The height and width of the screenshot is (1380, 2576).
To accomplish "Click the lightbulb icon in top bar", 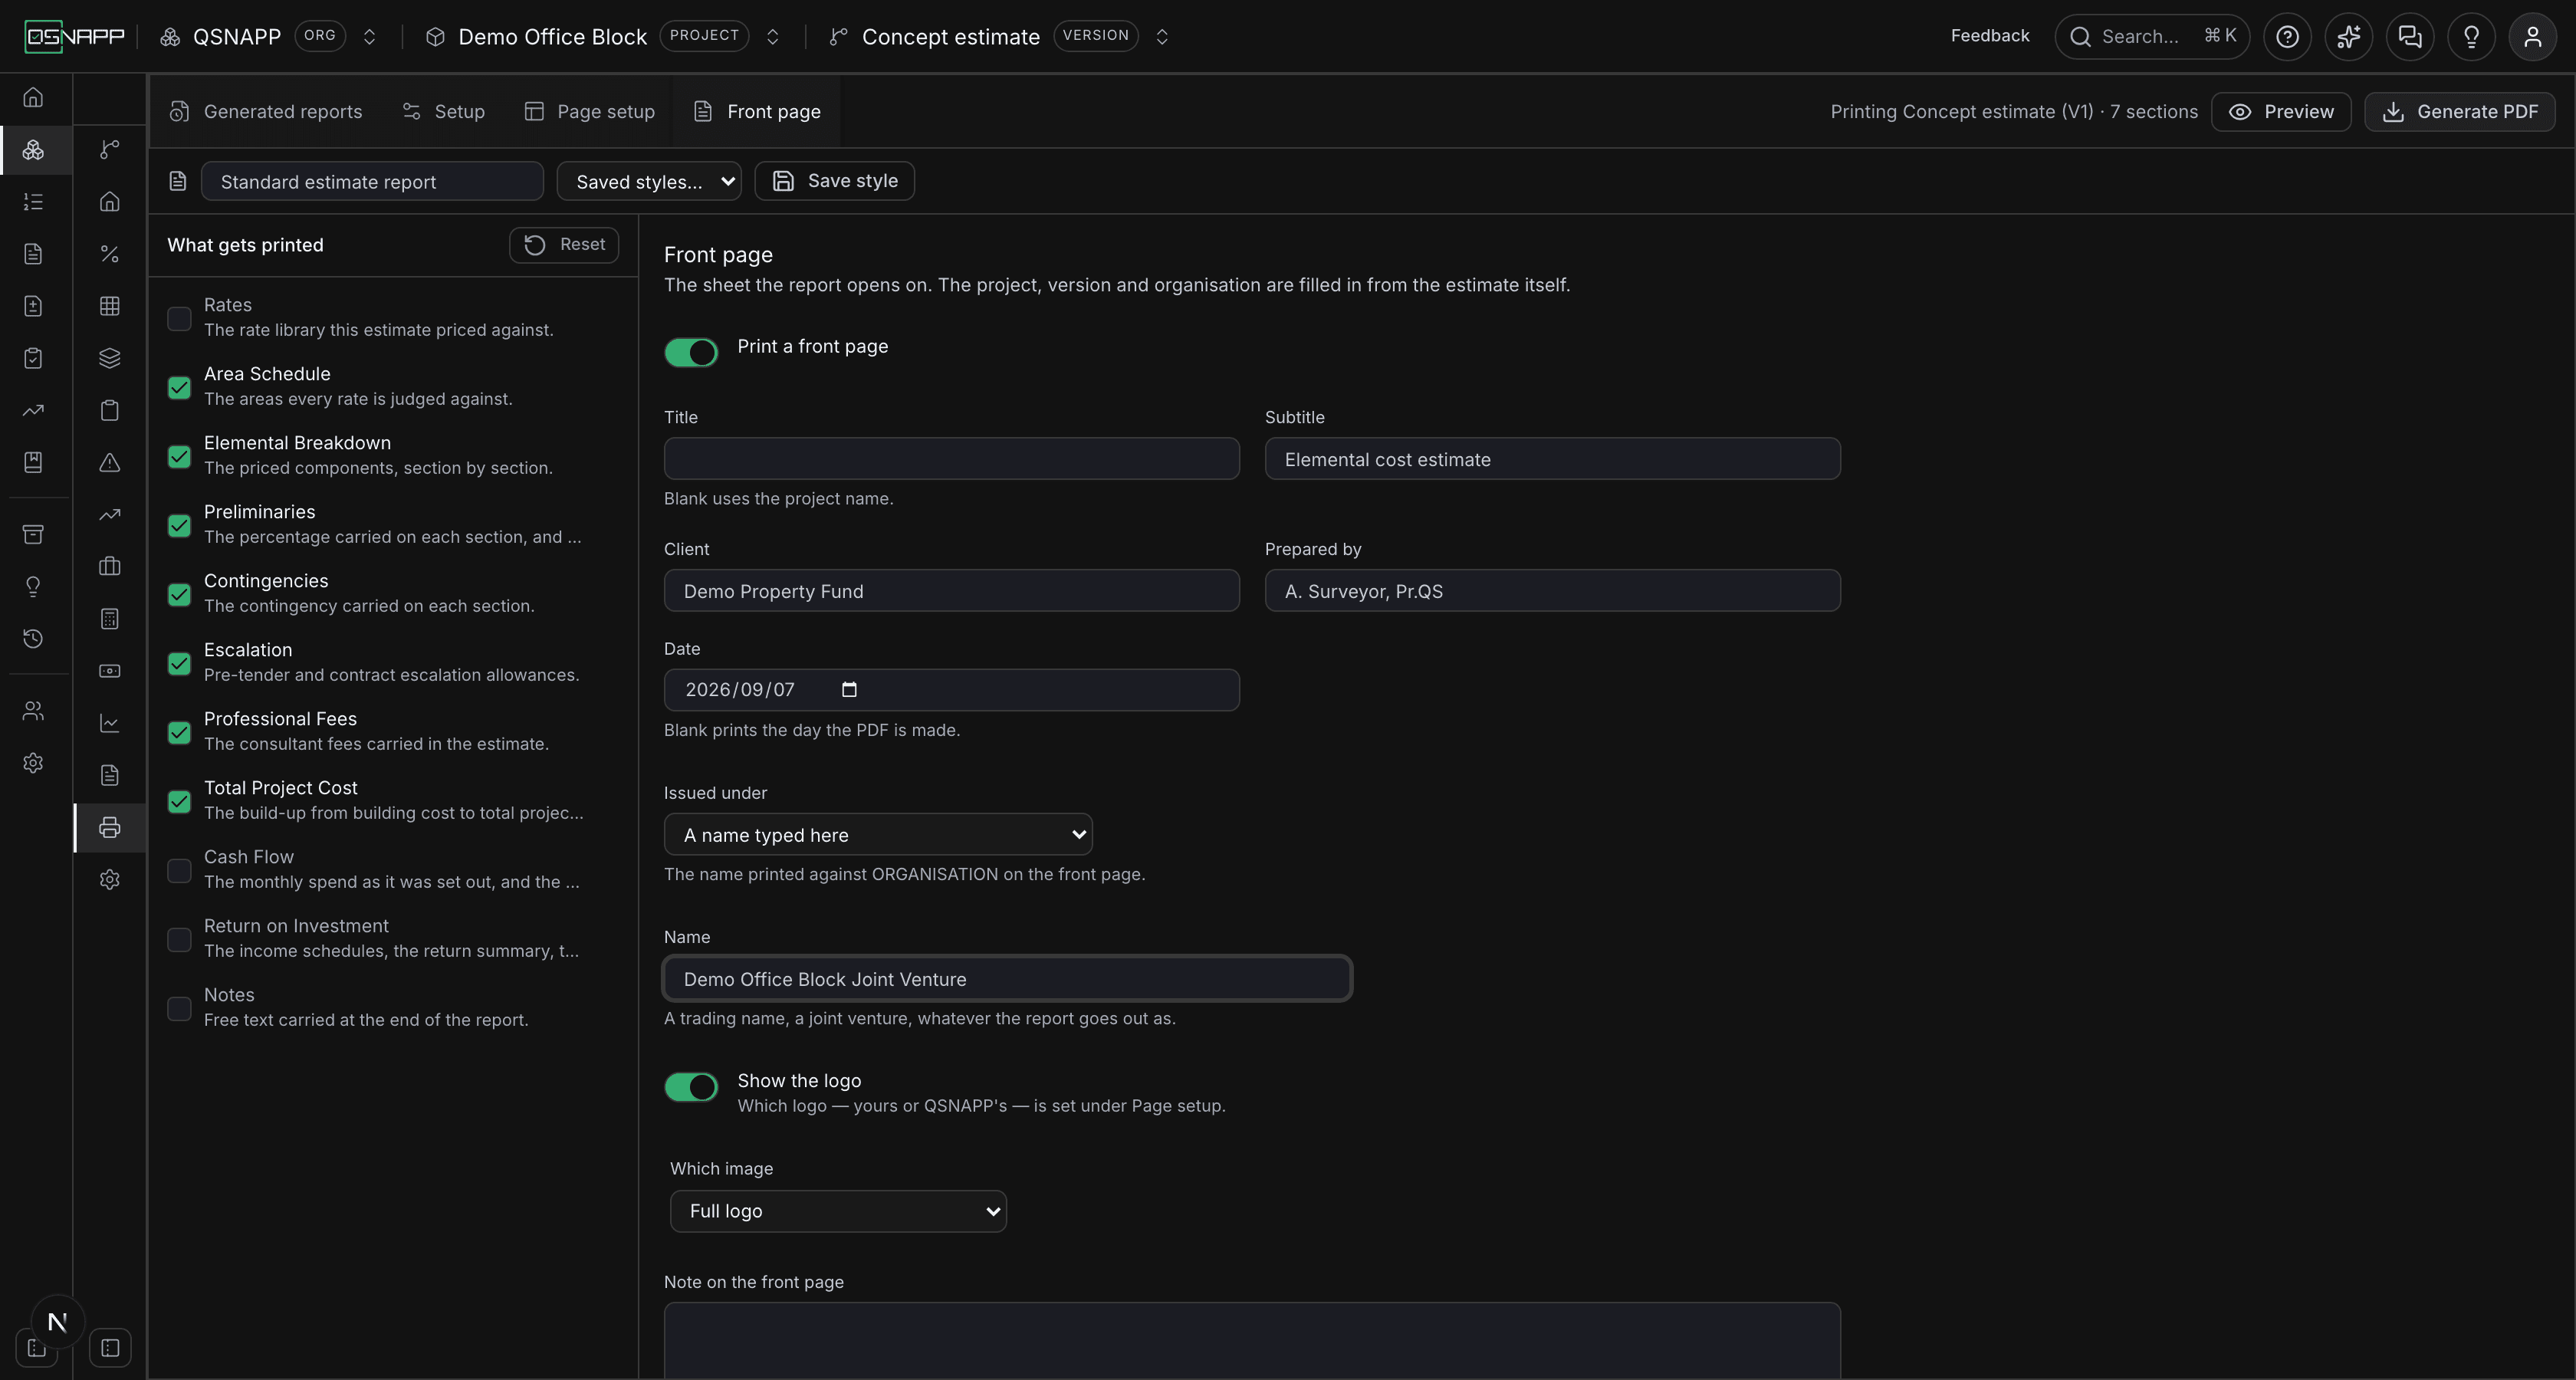I will (x=2471, y=37).
